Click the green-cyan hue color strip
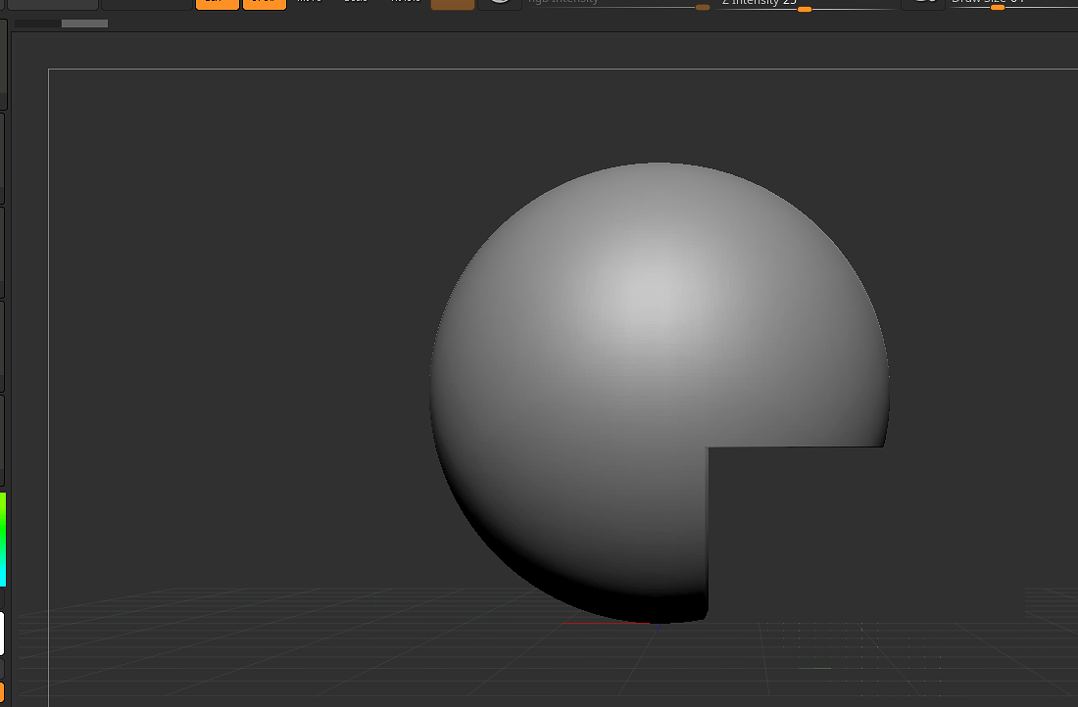The height and width of the screenshot is (707, 1078). point(3,540)
